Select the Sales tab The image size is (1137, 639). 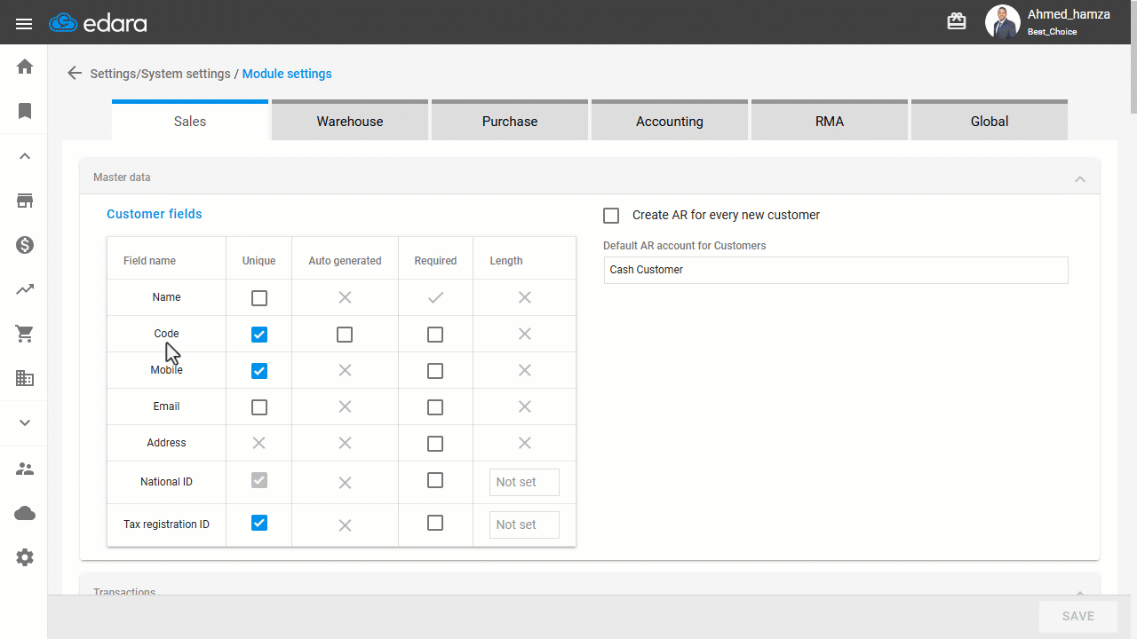(190, 121)
